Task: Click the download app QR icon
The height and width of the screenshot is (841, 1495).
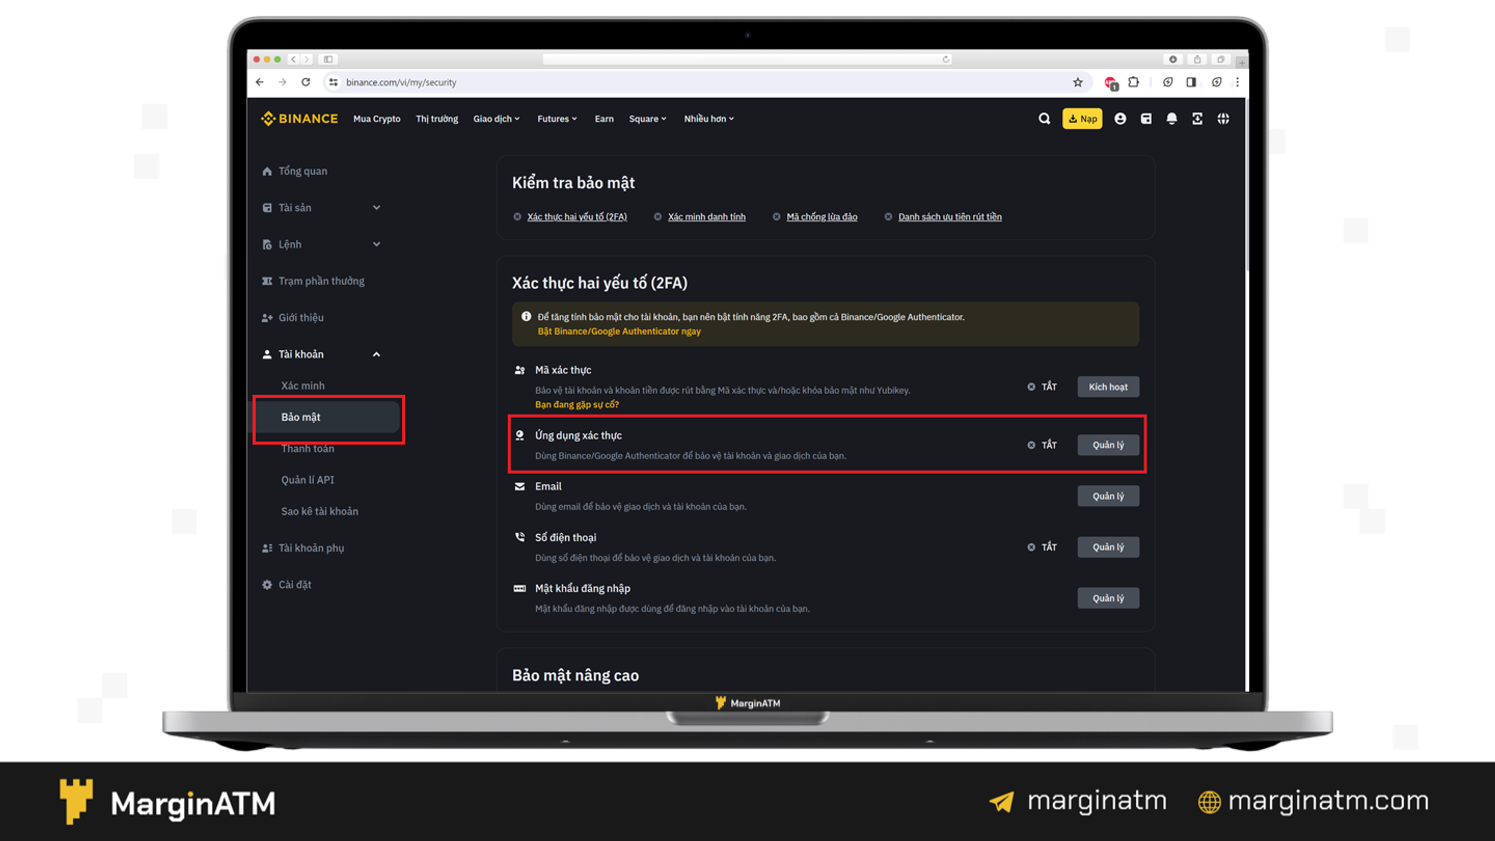Action: click(x=1197, y=119)
